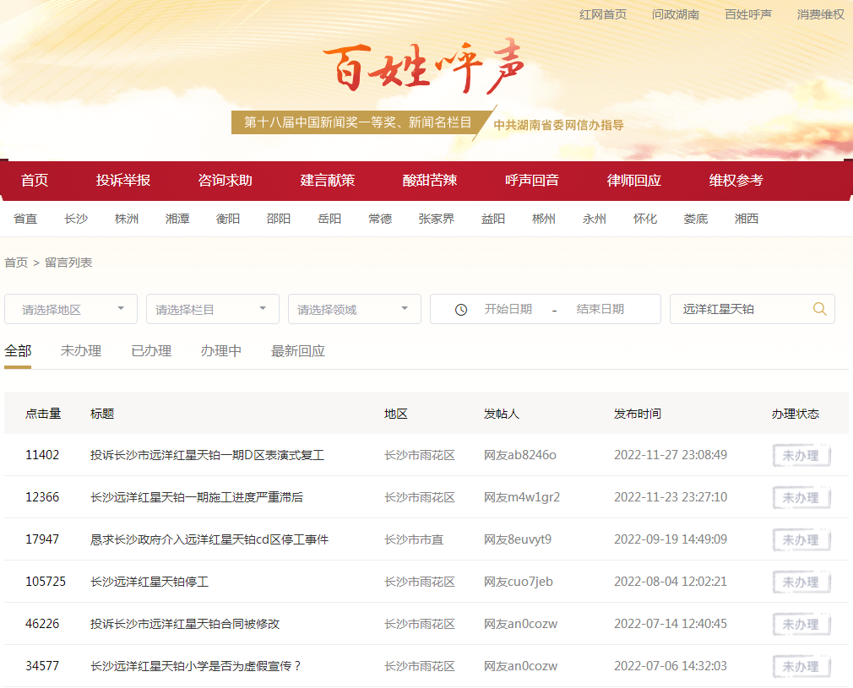
Task: Open the post about 远洋红星天铂小学虚假宣传
Action: 193,665
